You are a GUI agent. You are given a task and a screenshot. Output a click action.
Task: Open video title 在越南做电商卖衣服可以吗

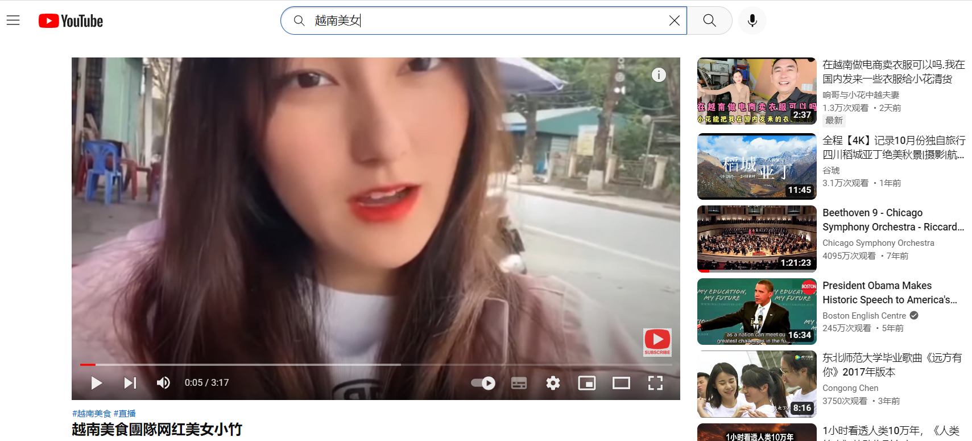894,72
